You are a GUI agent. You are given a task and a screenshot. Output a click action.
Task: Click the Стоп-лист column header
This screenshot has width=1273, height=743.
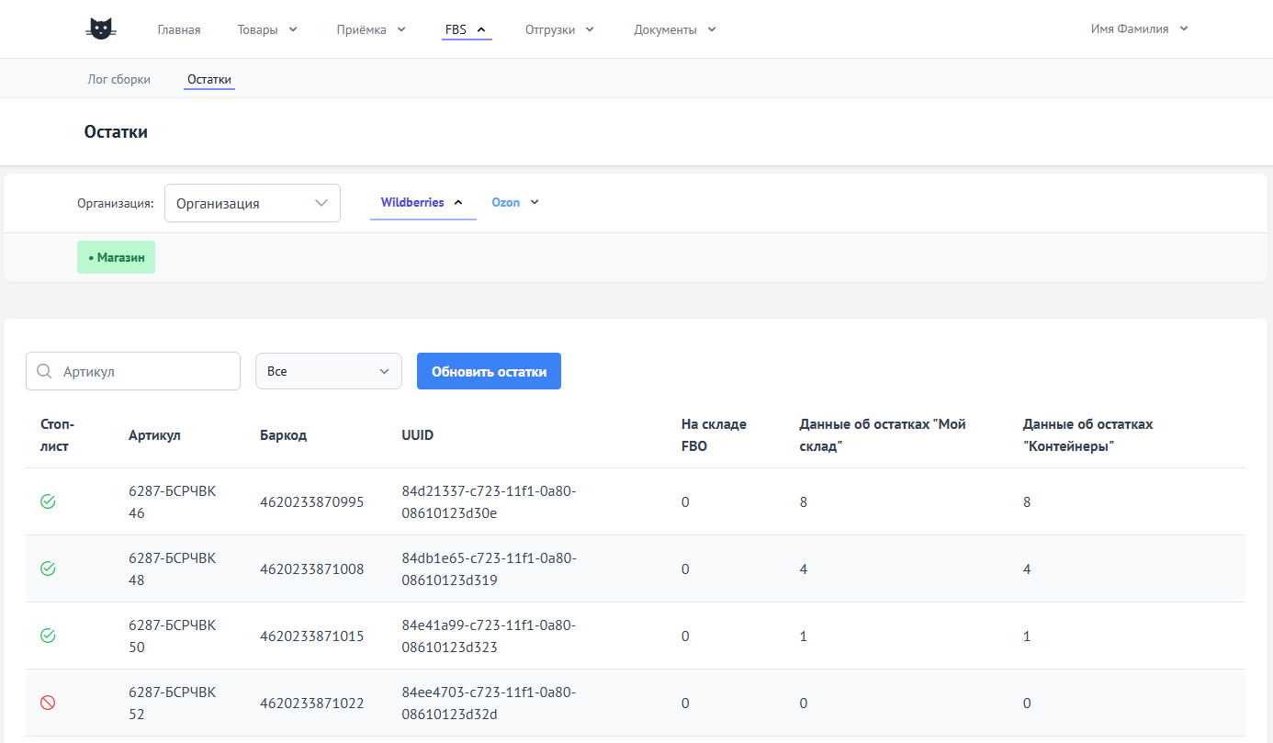point(58,435)
